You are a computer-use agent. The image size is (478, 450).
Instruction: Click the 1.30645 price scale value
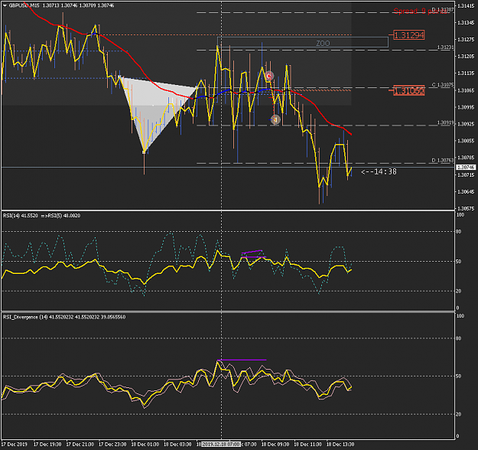point(466,192)
